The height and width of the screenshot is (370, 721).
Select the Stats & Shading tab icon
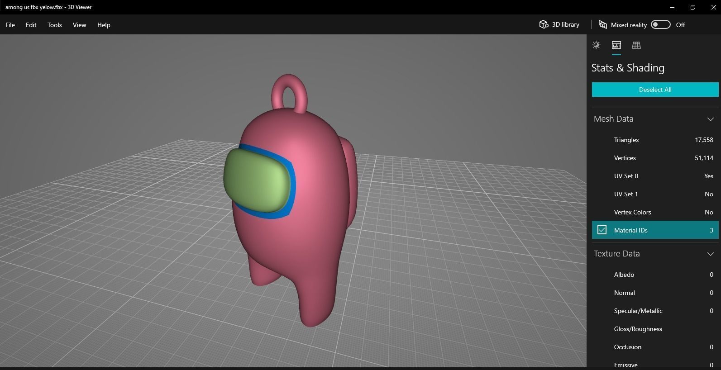coord(616,45)
